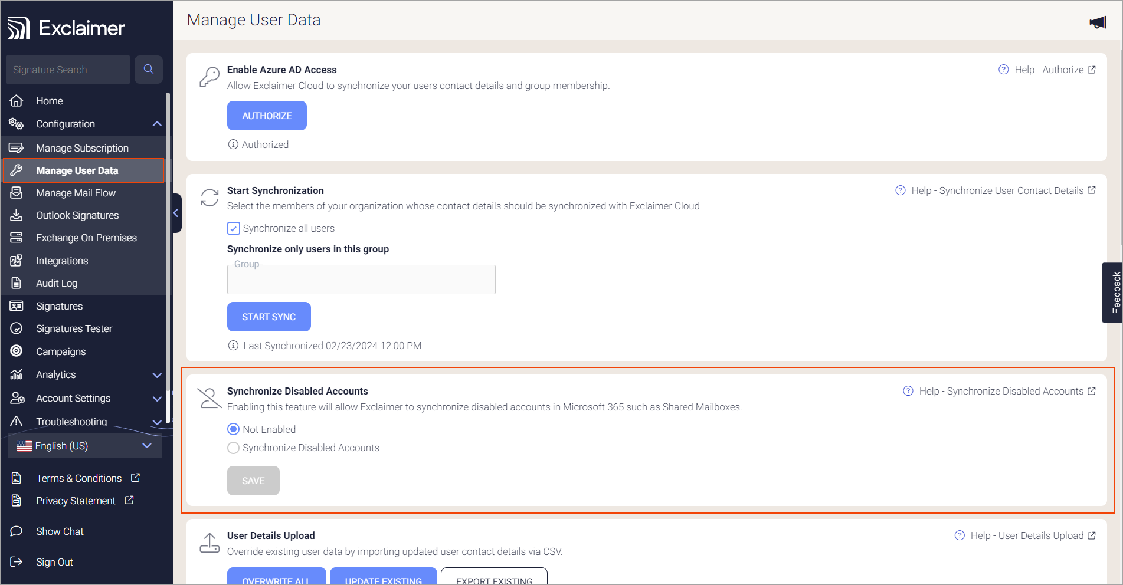Screen dimensions: 1123x585
Task: Collapse the sidebar using the arrow handle
Action: (175, 212)
